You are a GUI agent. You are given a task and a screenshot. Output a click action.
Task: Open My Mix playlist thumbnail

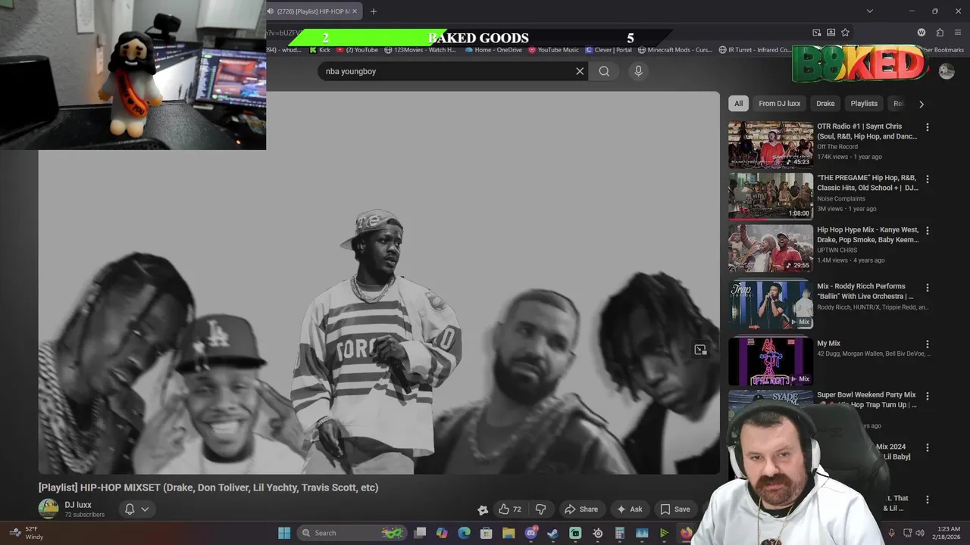pyautogui.click(x=770, y=362)
